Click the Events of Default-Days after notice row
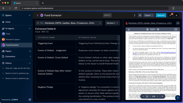 [x=78, y=76]
